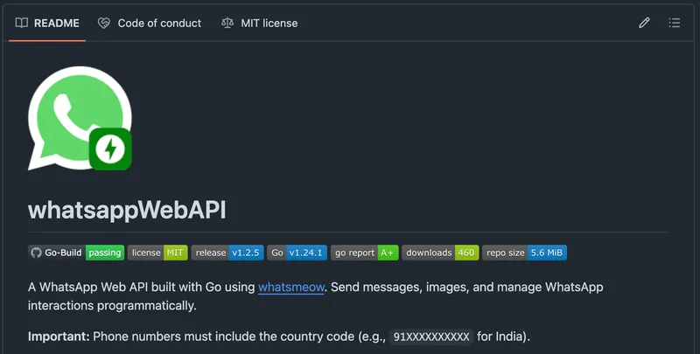Open the MIT license tab
Image resolution: width=700 pixels, height=354 pixels.
(x=260, y=24)
